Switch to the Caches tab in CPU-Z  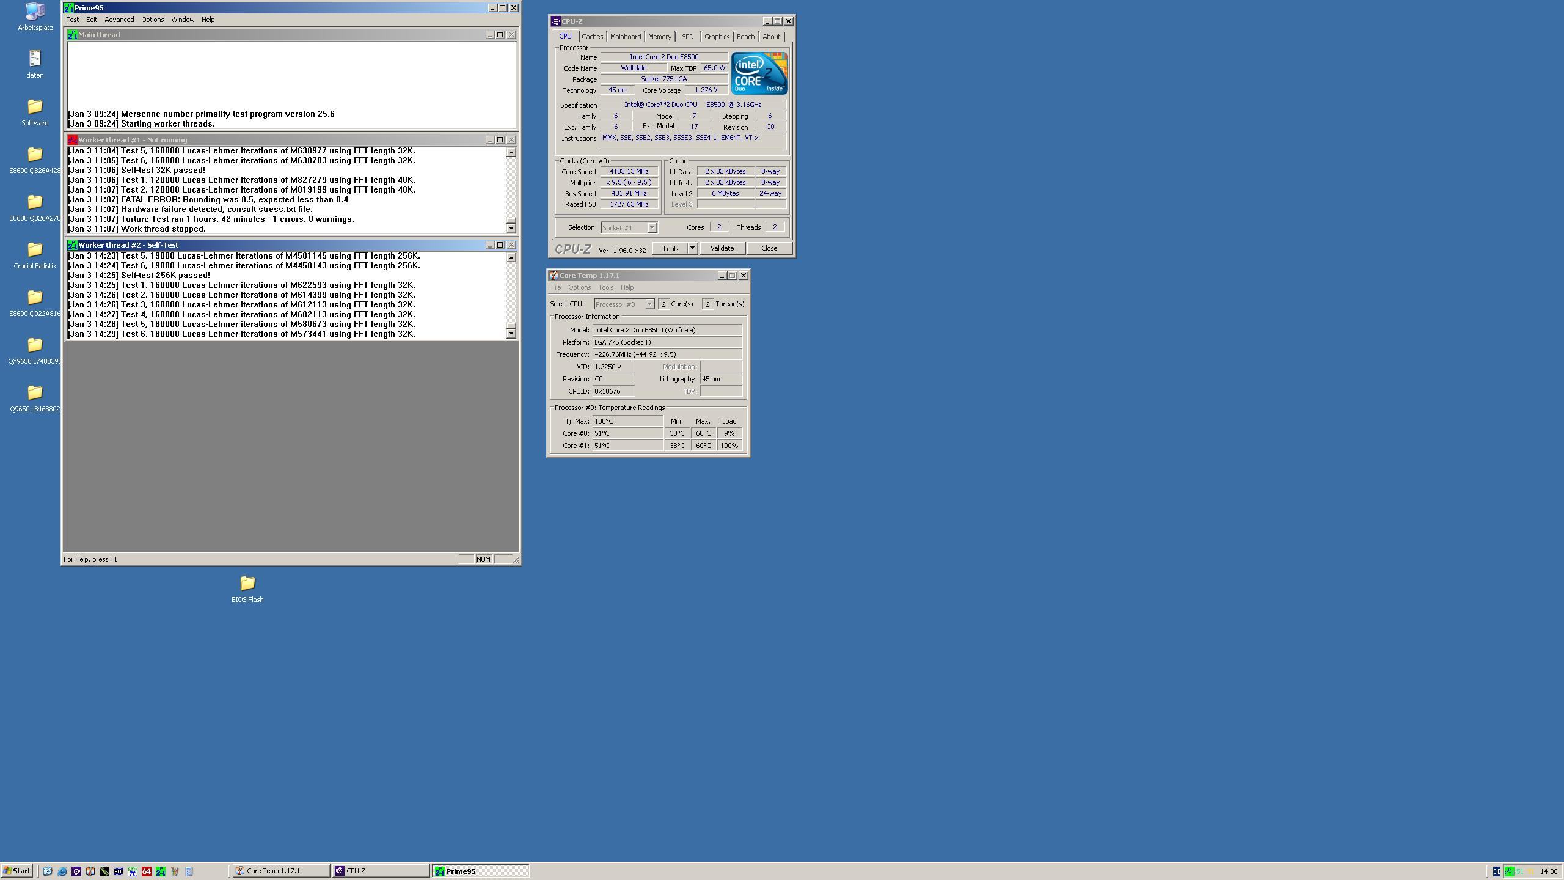coord(592,37)
